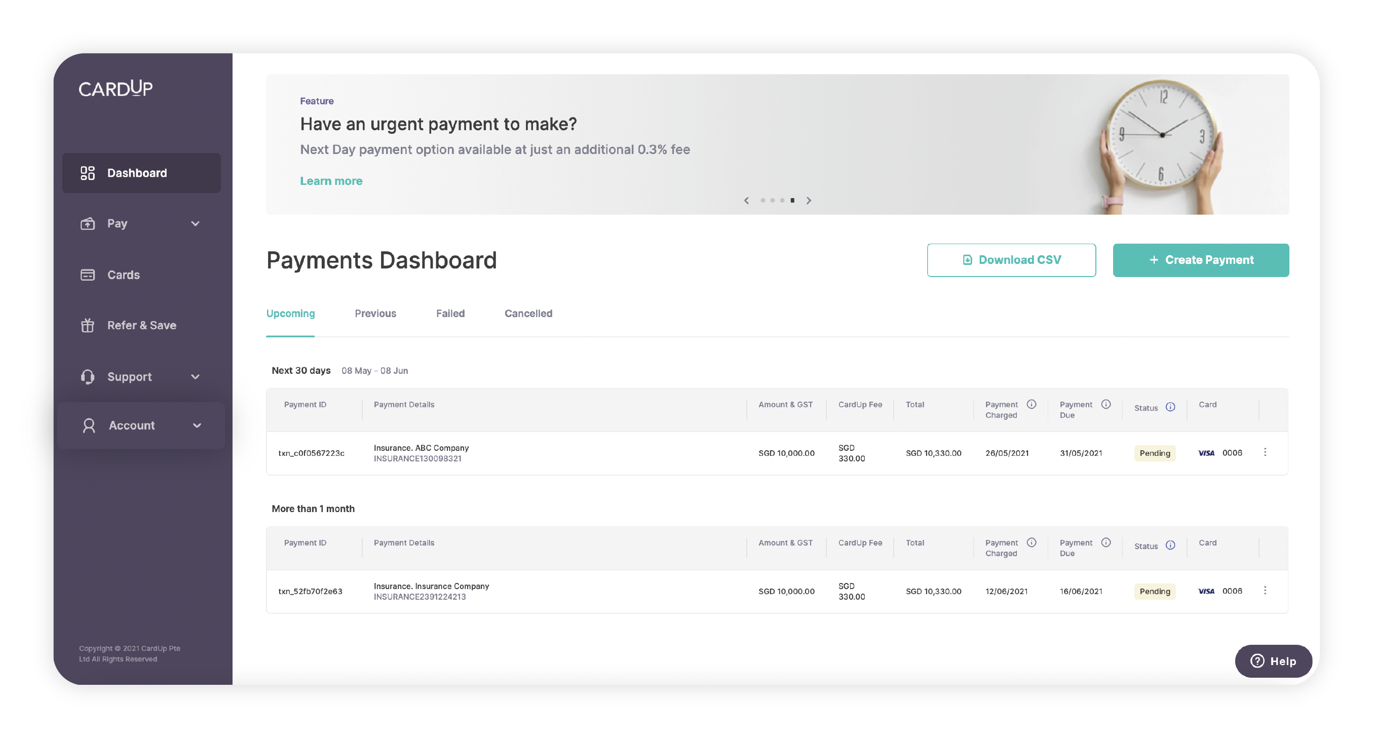Click the Refer & Save gift icon
This screenshot has height=739, width=1373.
(x=88, y=325)
